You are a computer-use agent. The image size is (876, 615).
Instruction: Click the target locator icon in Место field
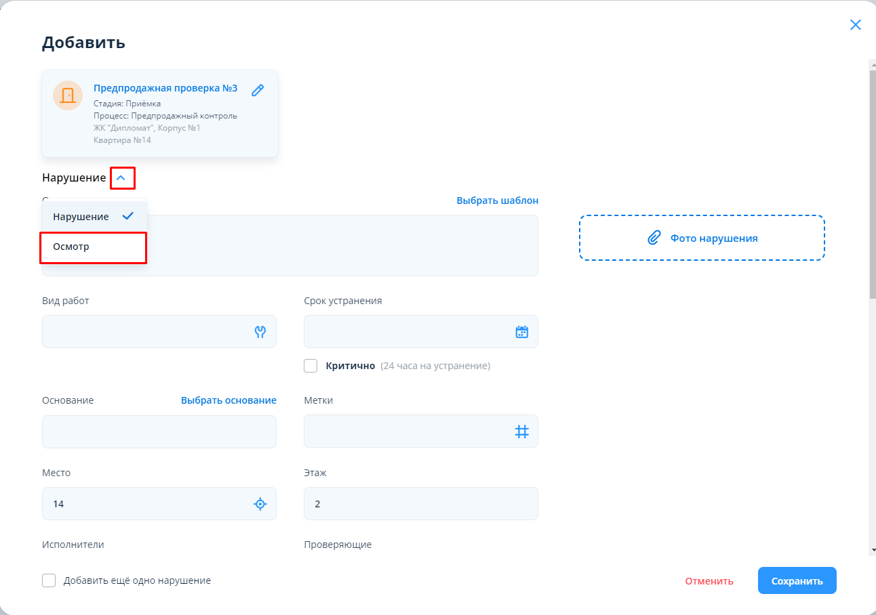[260, 504]
